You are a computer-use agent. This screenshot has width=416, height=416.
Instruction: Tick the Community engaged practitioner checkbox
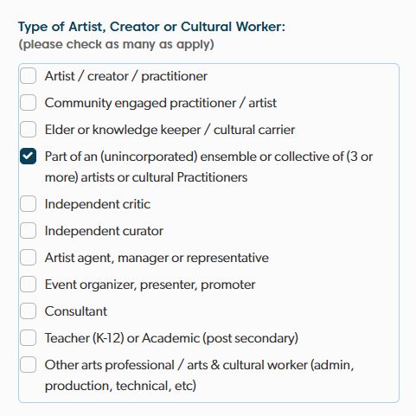28,103
